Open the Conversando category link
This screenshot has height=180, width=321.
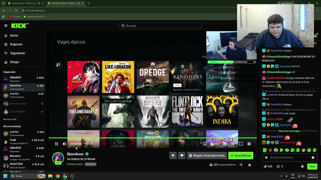[x=75, y=164]
